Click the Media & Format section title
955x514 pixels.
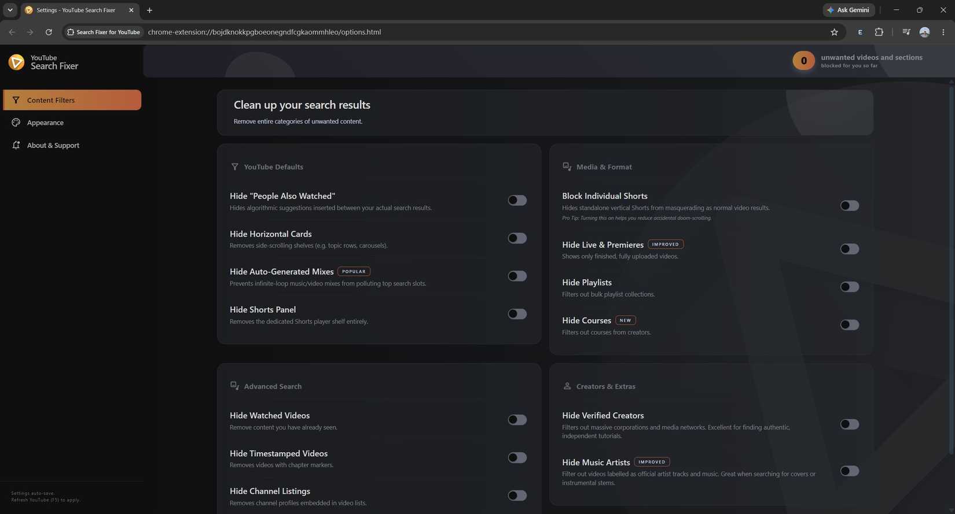coord(604,167)
